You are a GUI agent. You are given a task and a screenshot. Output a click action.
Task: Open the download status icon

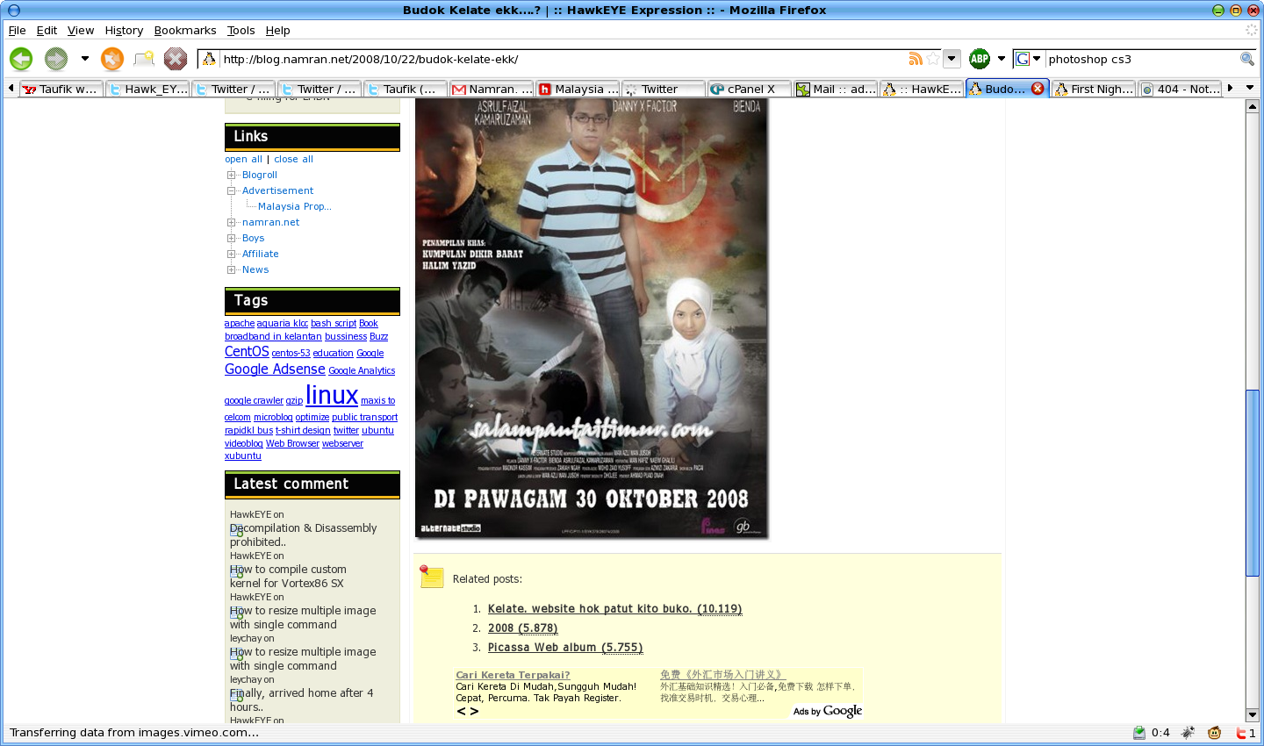[1139, 733]
